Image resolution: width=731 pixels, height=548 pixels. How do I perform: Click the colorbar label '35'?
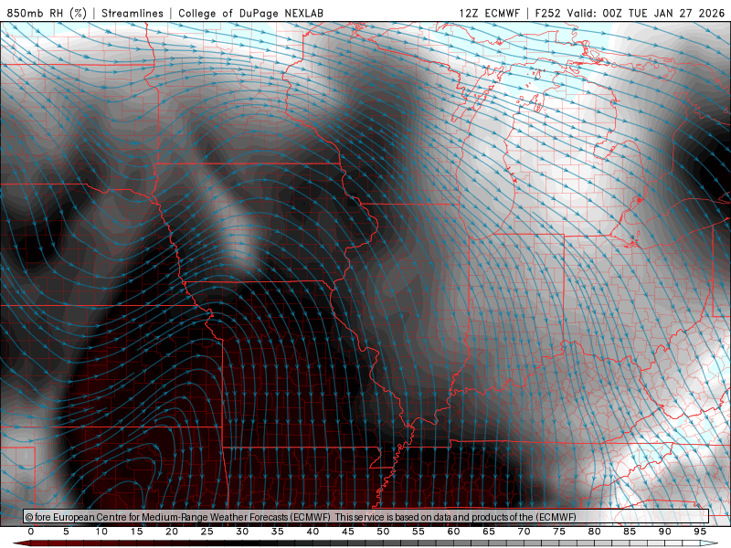click(278, 532)
